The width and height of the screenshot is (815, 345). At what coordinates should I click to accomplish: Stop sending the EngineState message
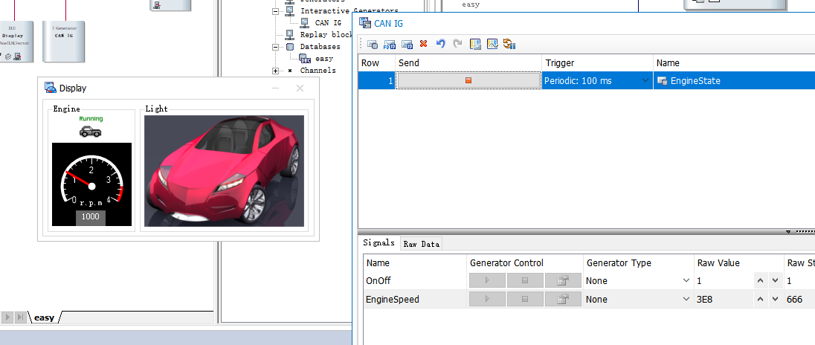[468, 80]
